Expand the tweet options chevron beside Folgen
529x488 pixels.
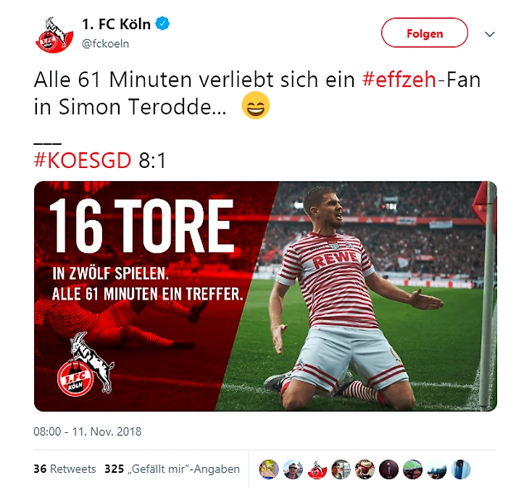[490, 34]
